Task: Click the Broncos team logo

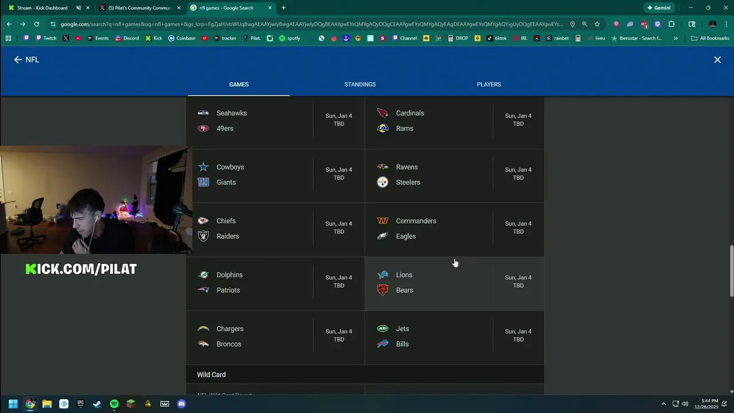Action: click(203, 344)
